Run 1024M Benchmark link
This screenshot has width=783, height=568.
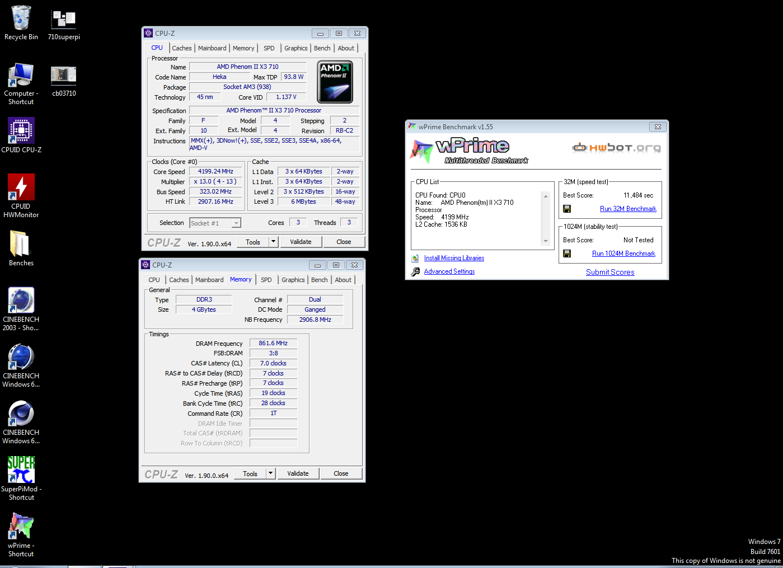(x=623, y=254)
